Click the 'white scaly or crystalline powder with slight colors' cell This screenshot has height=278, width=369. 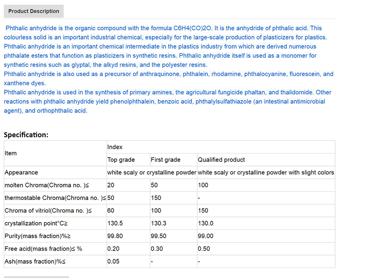[x=266, y=172]
